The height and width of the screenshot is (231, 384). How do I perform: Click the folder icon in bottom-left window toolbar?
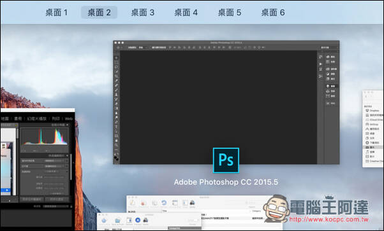pos(117,221)
